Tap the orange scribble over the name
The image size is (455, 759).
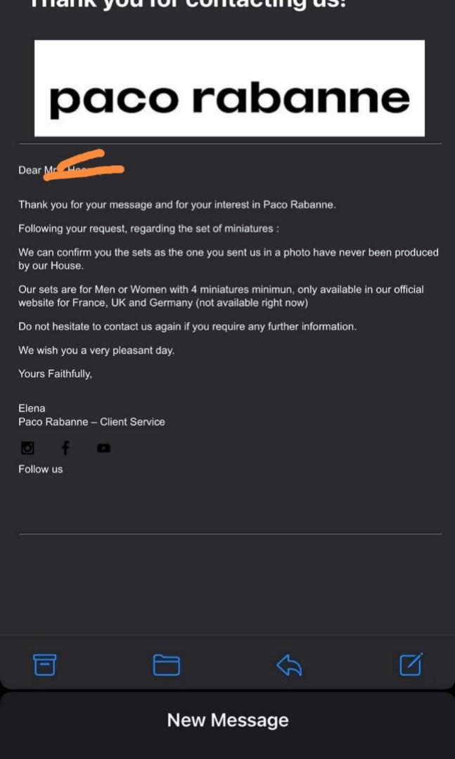(x=83, y=166)
